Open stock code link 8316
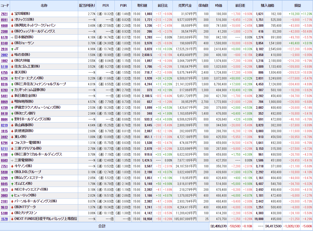 (x=4, y=84)
